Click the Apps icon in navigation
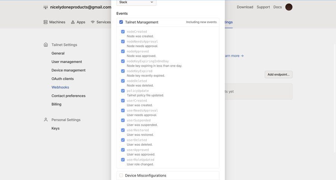 coord(73,22)
